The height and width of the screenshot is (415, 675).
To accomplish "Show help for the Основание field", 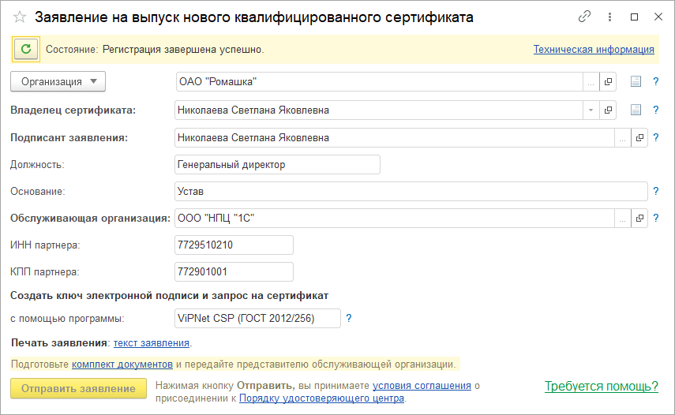I will pos(655,192).
